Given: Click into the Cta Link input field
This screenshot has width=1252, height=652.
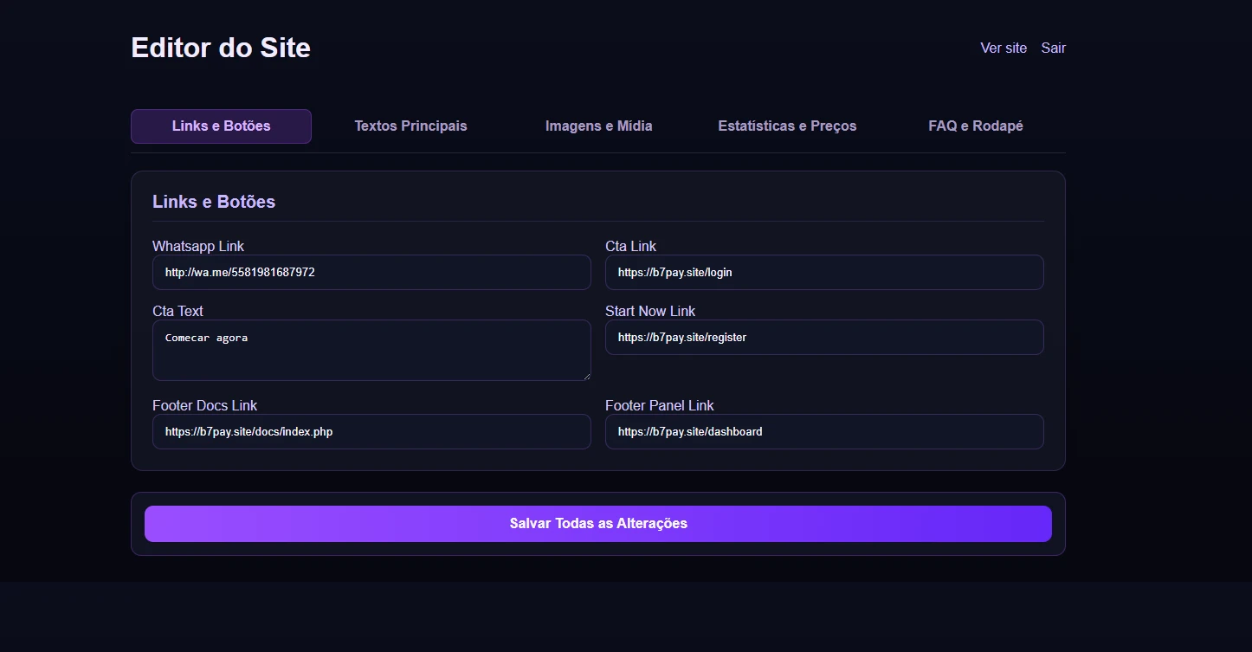Looking at the screenshot, I should coord(824,272).
